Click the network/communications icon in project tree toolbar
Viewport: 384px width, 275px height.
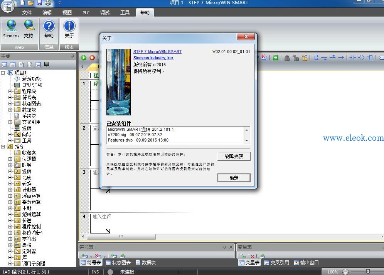(47, 65)
